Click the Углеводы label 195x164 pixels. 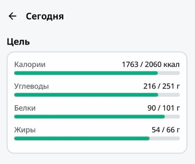[x=32, y=86]
